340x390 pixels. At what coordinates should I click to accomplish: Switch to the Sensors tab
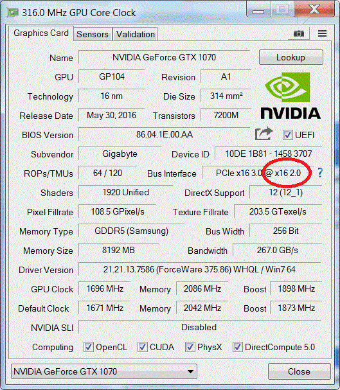93,34
